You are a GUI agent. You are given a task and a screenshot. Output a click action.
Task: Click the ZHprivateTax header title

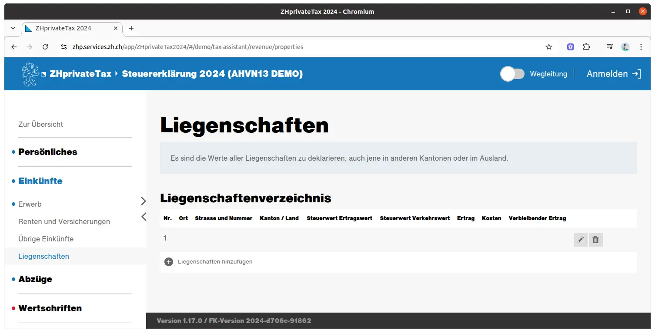[80, 74]
